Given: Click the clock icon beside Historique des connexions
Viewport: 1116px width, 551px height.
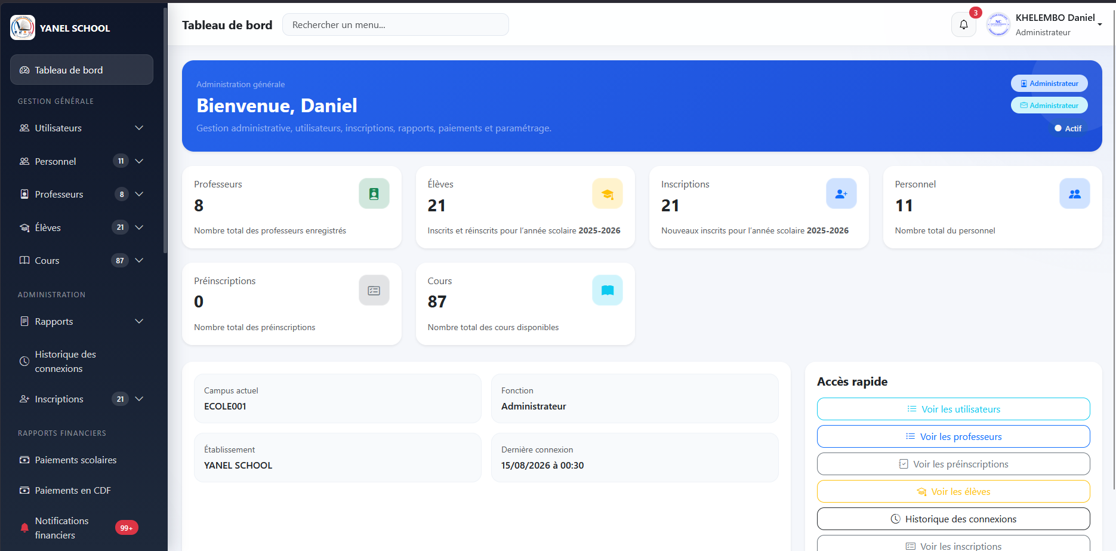Looking at the screenshot, I should pos(24,361).
